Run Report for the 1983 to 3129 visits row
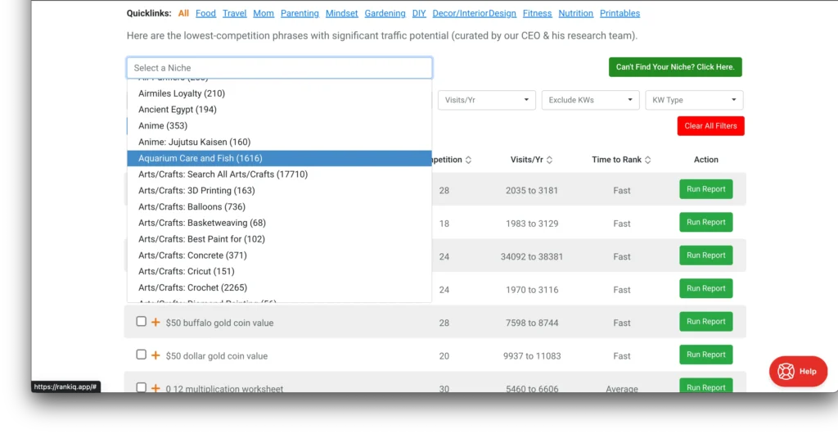 (x=706, y=223)
